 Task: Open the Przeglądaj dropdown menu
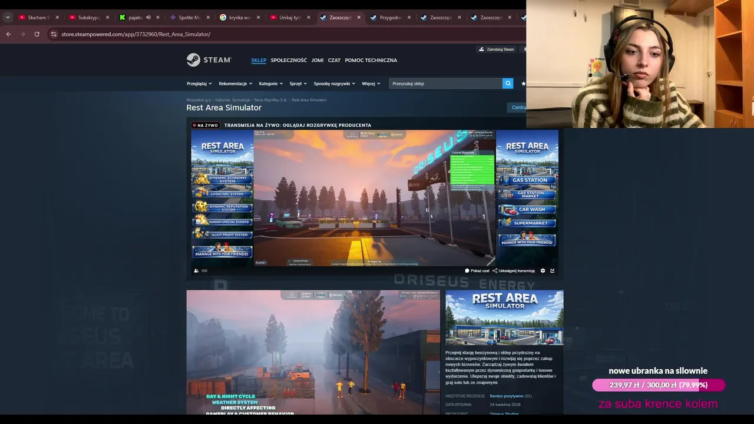pos(199,84)
